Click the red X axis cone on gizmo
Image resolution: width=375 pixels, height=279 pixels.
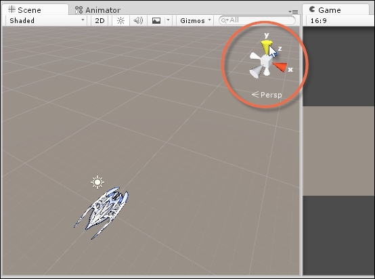pyautogui.click(x=280, y=66)
